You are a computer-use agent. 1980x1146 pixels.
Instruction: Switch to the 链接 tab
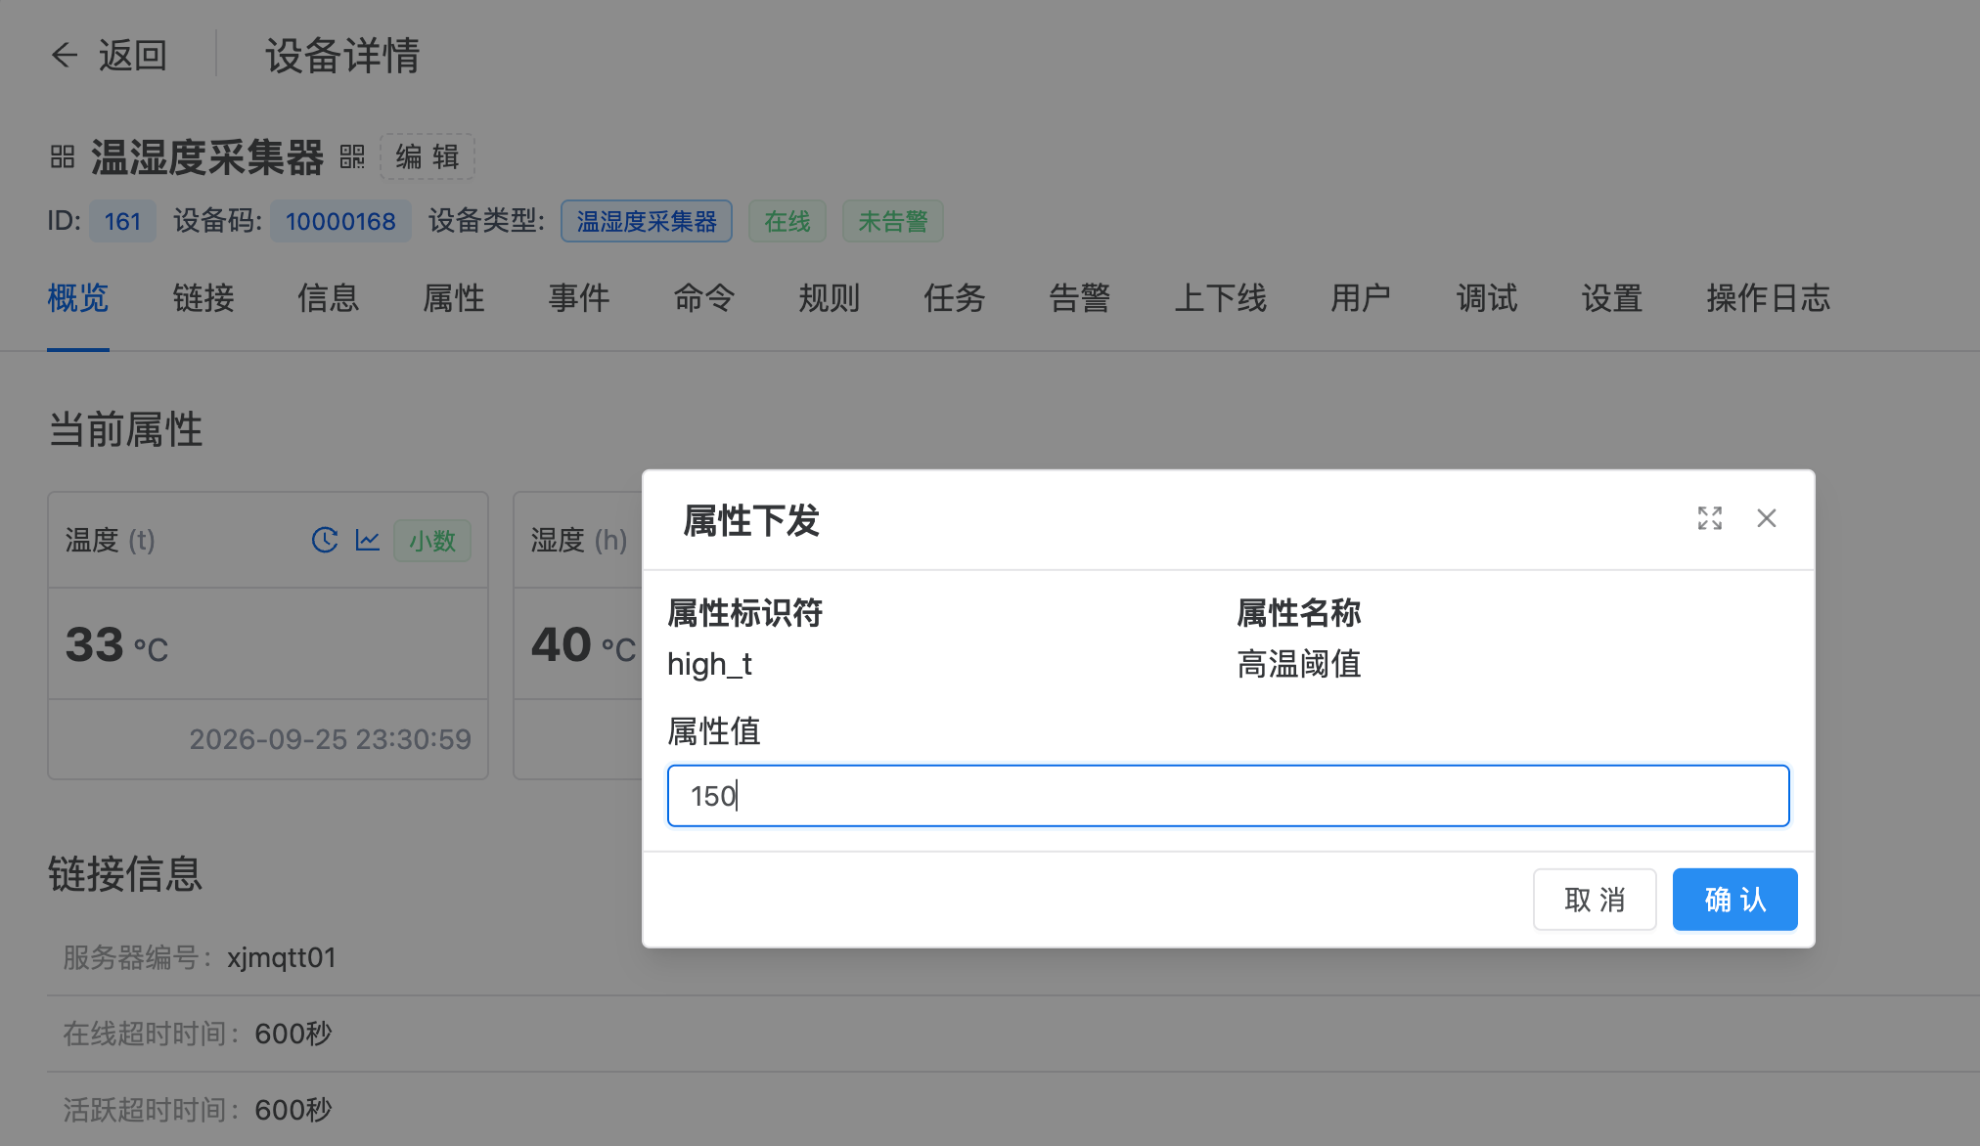203,297
